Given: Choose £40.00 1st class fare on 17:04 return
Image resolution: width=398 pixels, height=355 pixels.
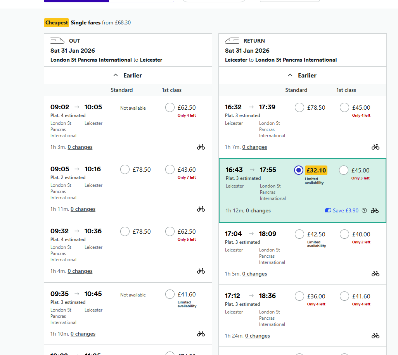Looking at the screenshot, I should 344,234.
